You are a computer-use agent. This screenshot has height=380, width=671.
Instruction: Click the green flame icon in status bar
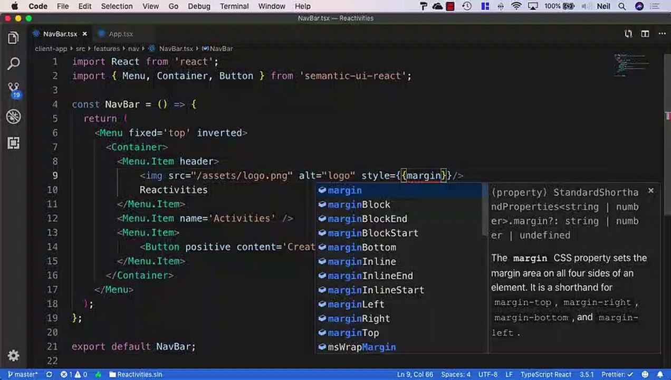[x=98, y=374]
